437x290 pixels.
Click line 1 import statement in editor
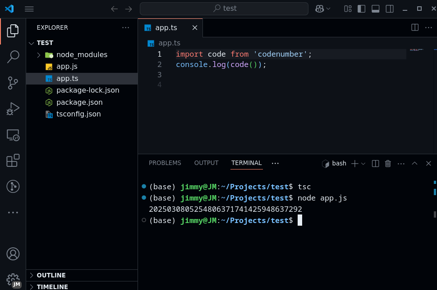pos(244,54)
